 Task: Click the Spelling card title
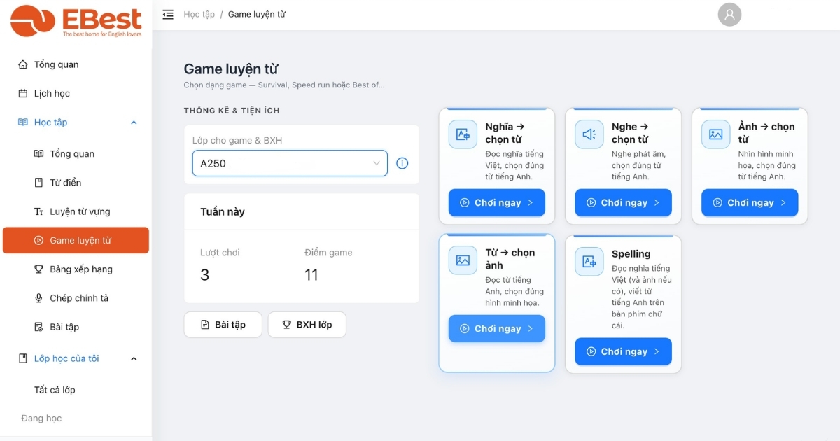pyautogui.click(x=631, y=254)
